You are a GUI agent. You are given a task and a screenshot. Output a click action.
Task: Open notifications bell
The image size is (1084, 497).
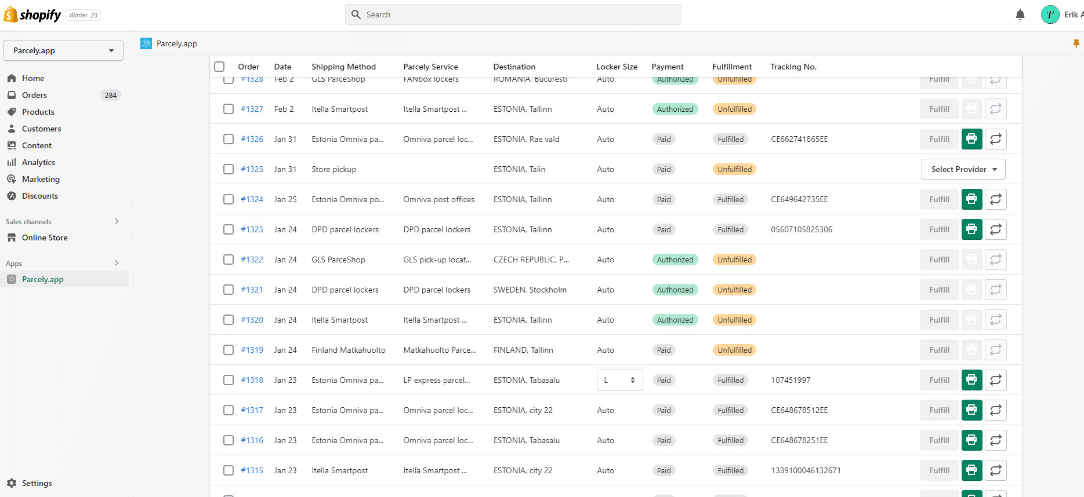tap(1020, 14)
